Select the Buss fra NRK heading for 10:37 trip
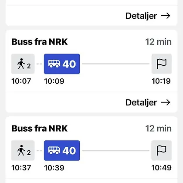Image resolution: width=183 pixels, height=183 pixels. (40, 129)
